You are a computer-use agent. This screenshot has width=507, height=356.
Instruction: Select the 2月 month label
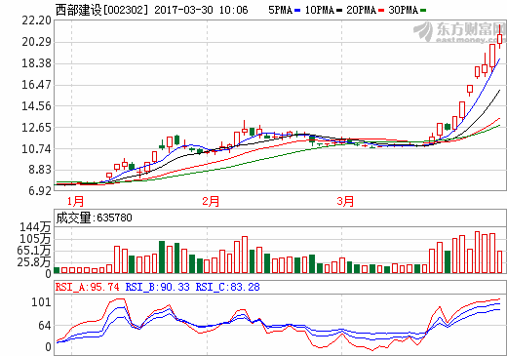pyautogui.click(x=211, y=201)
